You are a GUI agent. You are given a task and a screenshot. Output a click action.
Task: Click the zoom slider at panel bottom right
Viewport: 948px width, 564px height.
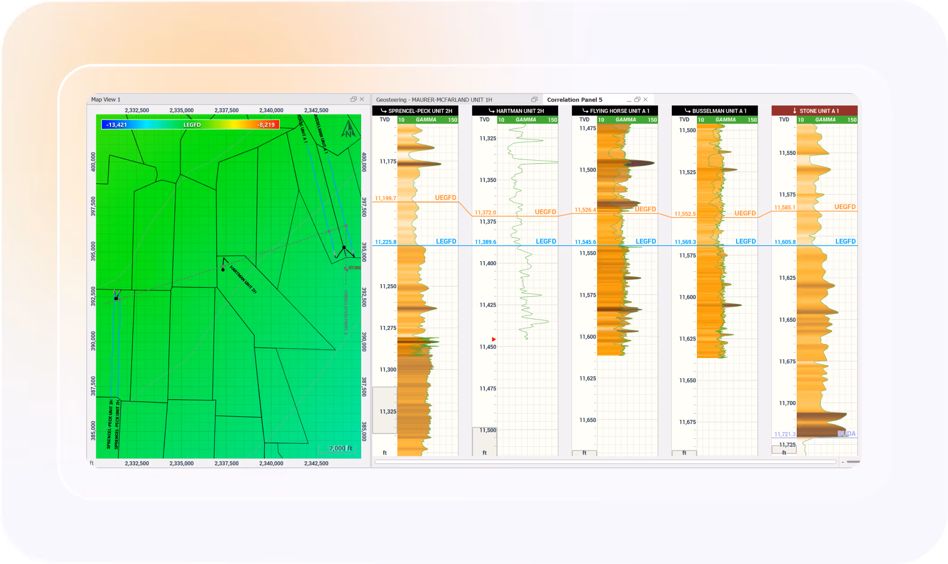(853, 461)
